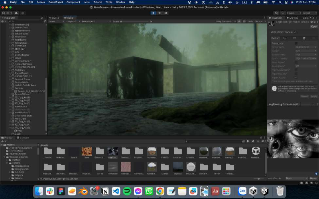Select the trash icon in platform settings
This screenshot has height=199, width=319.
304,38
